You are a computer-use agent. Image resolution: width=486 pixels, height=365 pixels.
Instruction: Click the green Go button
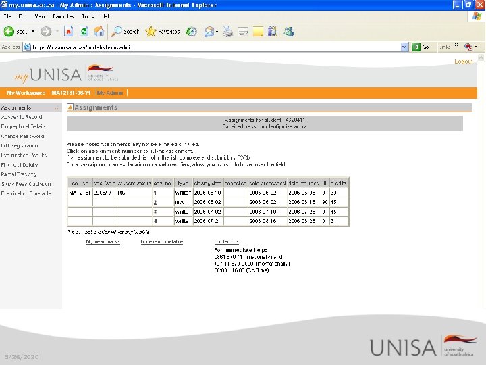[421, 47]
